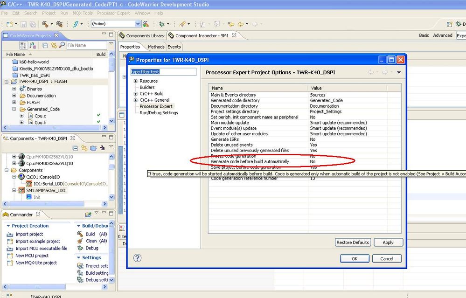The width and height of the screenshot is (466, 298).
Task: Click the folder icon in Components panel toolbar
Action: click(x=93, y=148)
